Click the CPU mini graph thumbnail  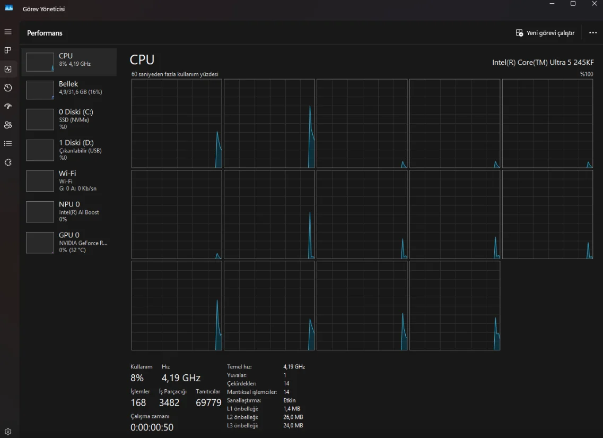(40, 62)
